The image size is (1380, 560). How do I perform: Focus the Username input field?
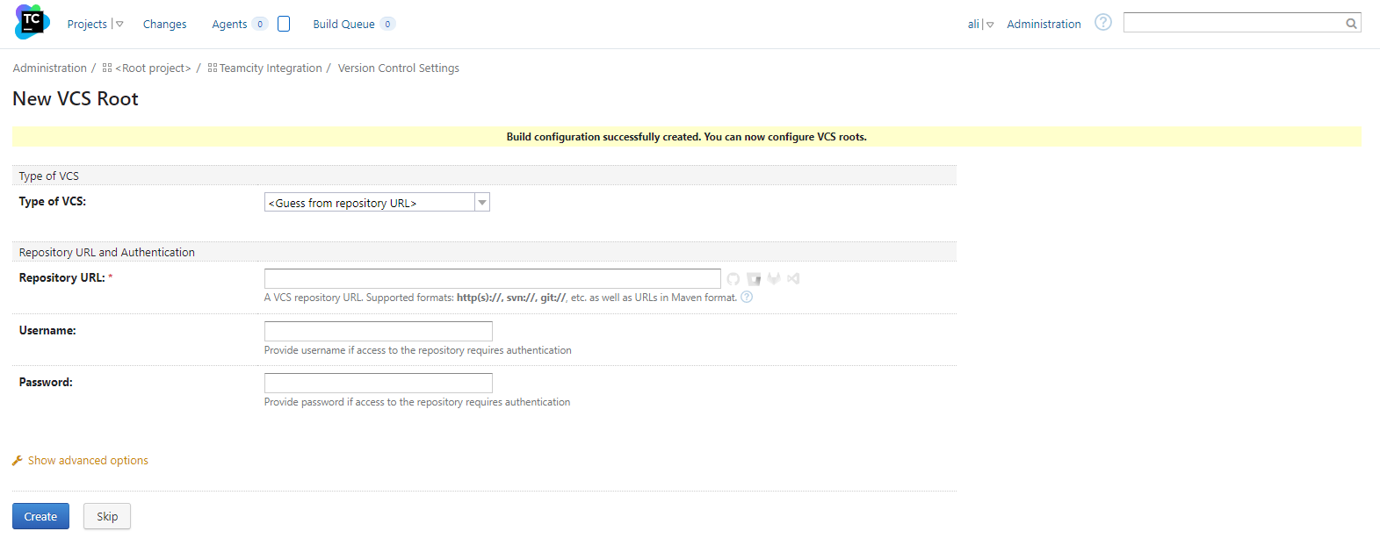click(x=378, y=331)
